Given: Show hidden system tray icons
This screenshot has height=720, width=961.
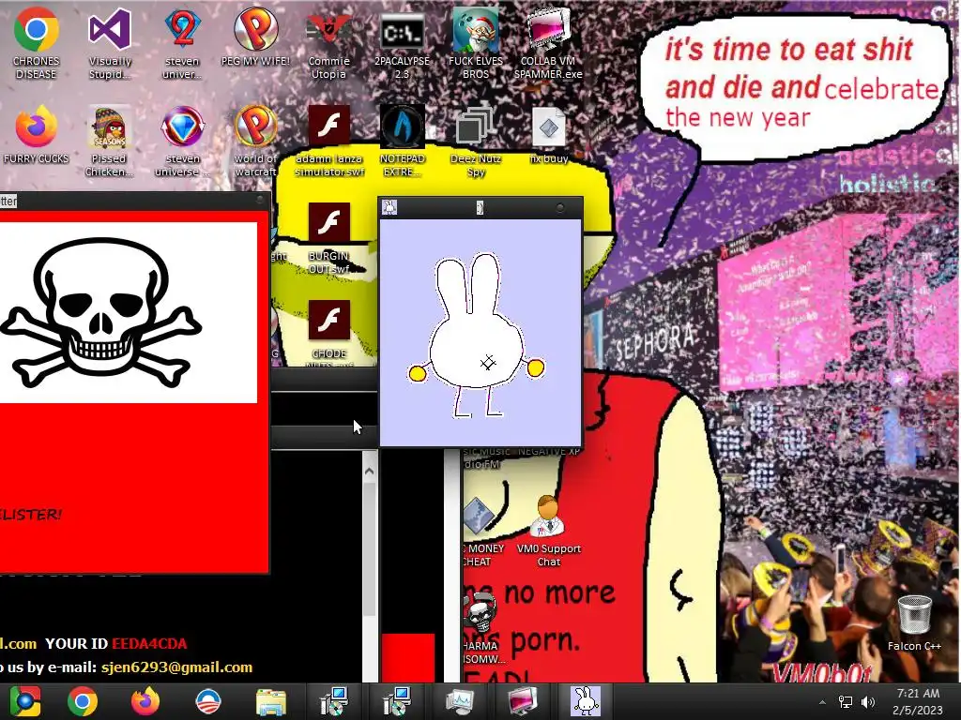Looking at the screenshot, I should 822,702.
